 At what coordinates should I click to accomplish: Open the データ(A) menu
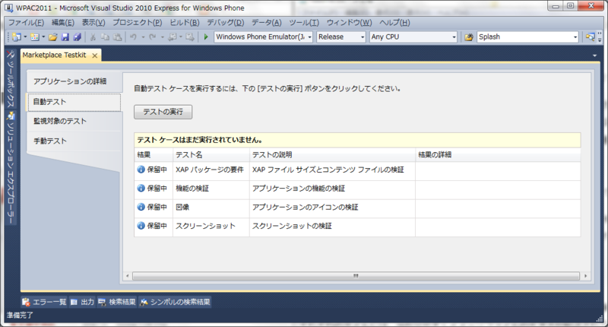coord(267,23)
